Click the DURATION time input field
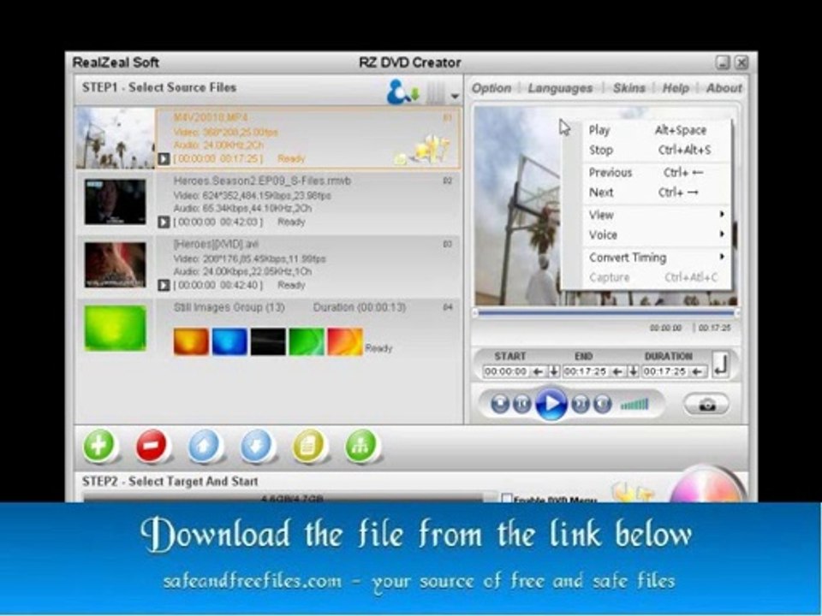The width and height of the screenshot is (822, 616). (665, 372)
